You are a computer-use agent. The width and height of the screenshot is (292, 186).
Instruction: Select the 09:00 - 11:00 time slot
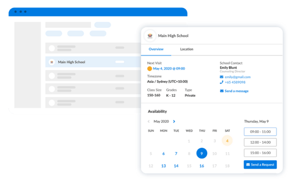pos(260,132)
